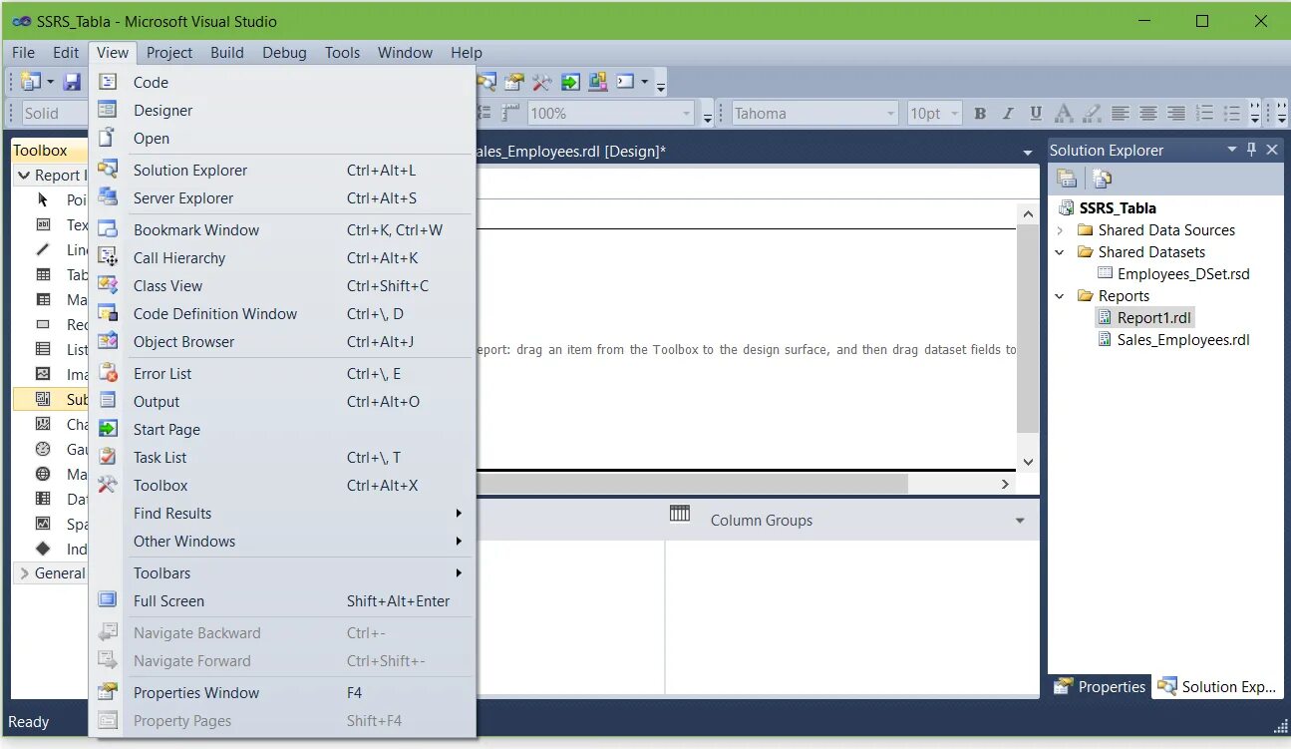Click the Properties Window toolbar icon
The width and height of the screenshot is (1291, 749).
514,82
